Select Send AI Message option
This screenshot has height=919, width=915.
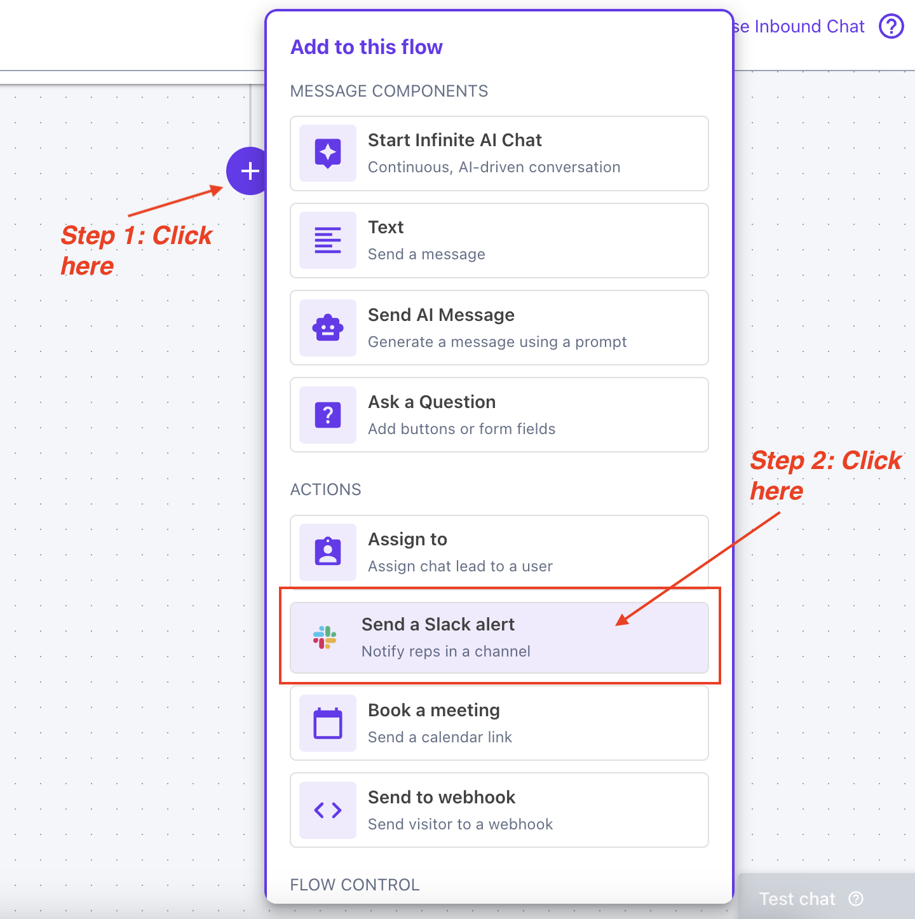point(499,328)
